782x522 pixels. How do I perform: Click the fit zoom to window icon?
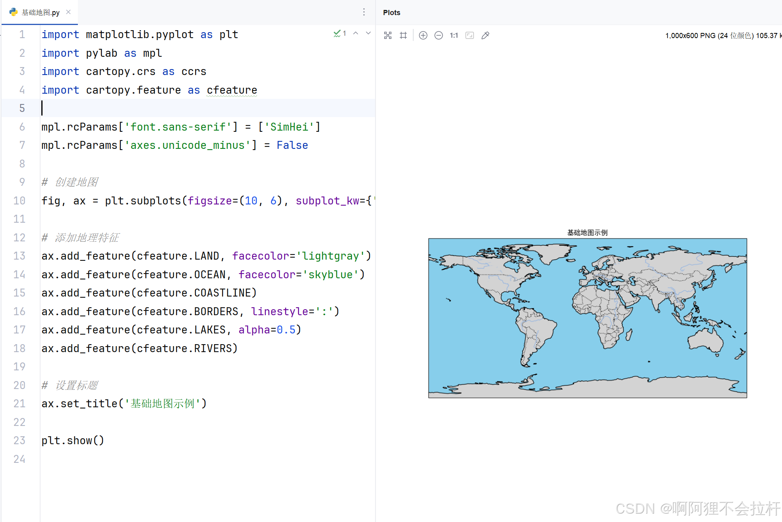point(470,35)
